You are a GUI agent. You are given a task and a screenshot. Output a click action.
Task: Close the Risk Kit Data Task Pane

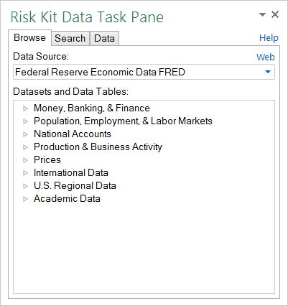(x=275, y=14)
